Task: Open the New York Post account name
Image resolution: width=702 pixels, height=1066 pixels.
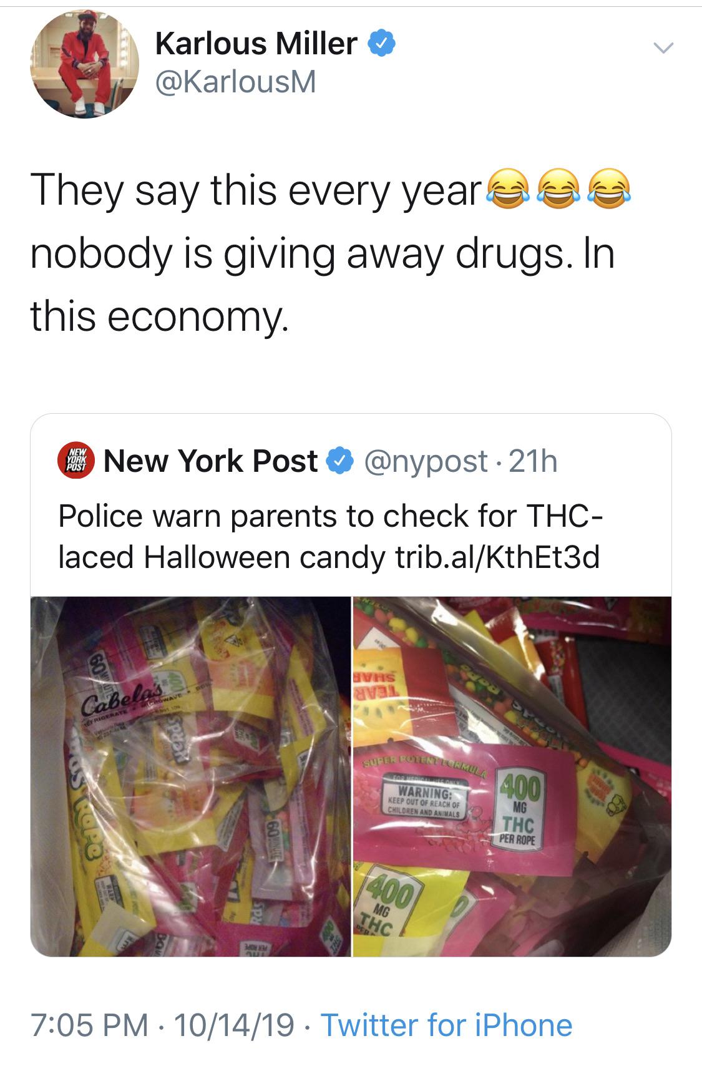Action: [211, 461]
